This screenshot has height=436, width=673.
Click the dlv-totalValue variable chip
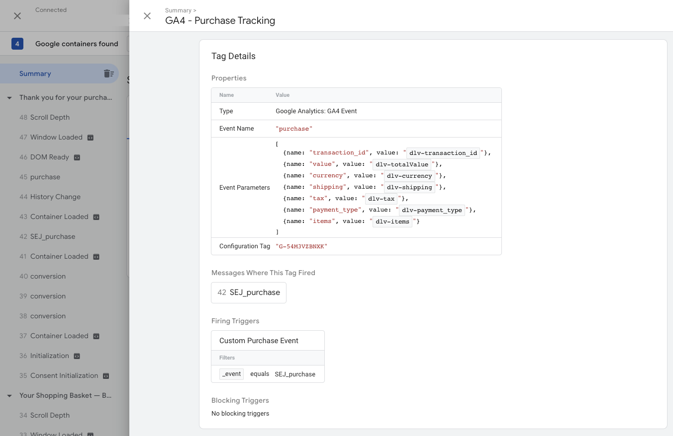click(401, 164)
